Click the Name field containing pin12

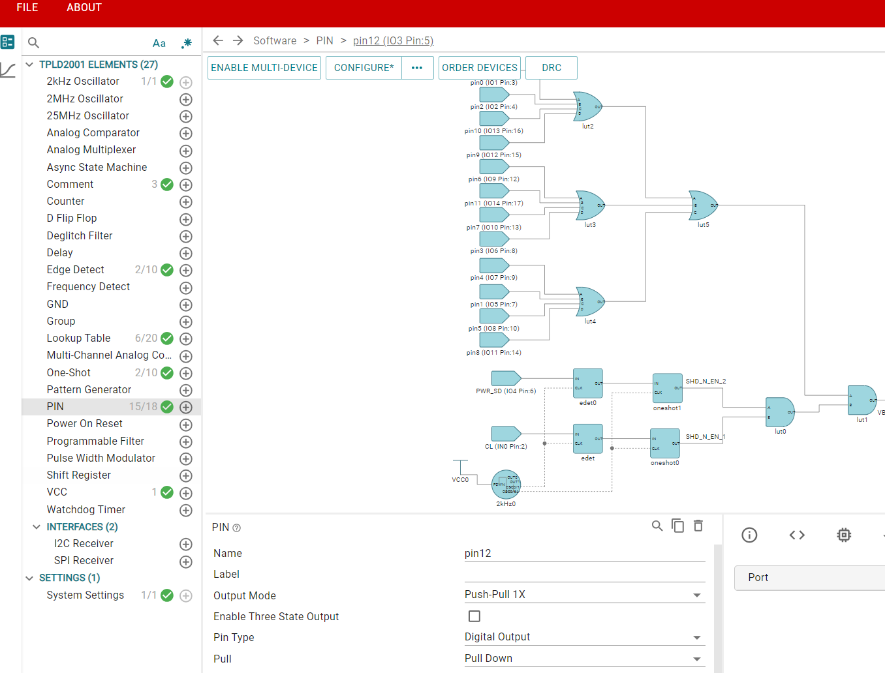point(585,553)
